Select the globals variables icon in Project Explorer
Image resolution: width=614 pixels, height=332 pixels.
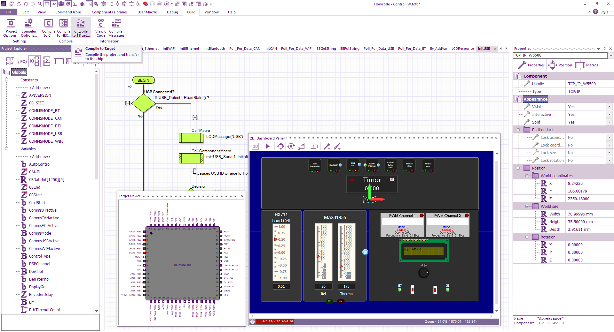click(34, 61)
